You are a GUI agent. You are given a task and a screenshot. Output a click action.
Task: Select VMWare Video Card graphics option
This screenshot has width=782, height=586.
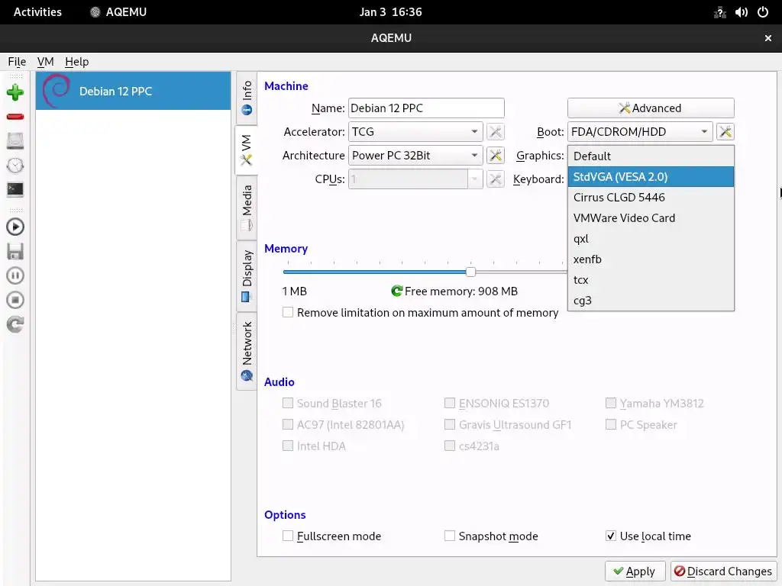(651, 218)
